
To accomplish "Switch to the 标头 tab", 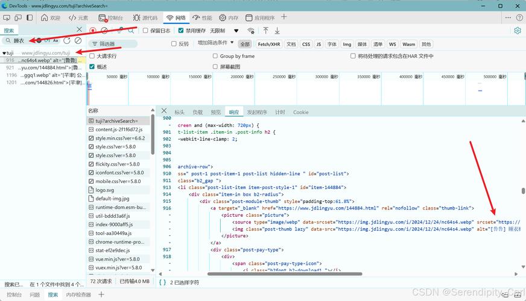I will 179,112.
